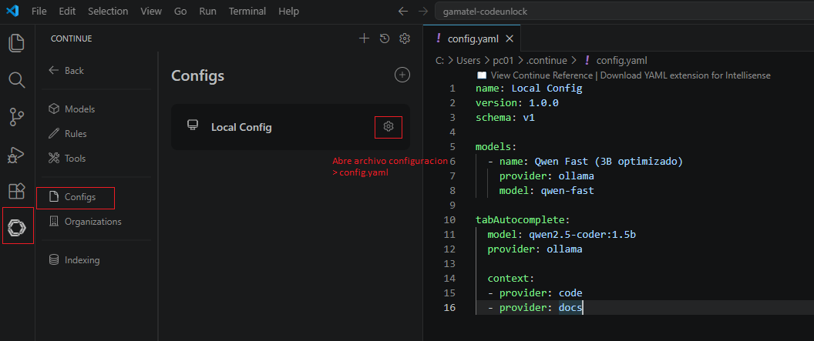814x341 pixels.
Task: Open Continue session history icon
Action: (x=385, y=38)
